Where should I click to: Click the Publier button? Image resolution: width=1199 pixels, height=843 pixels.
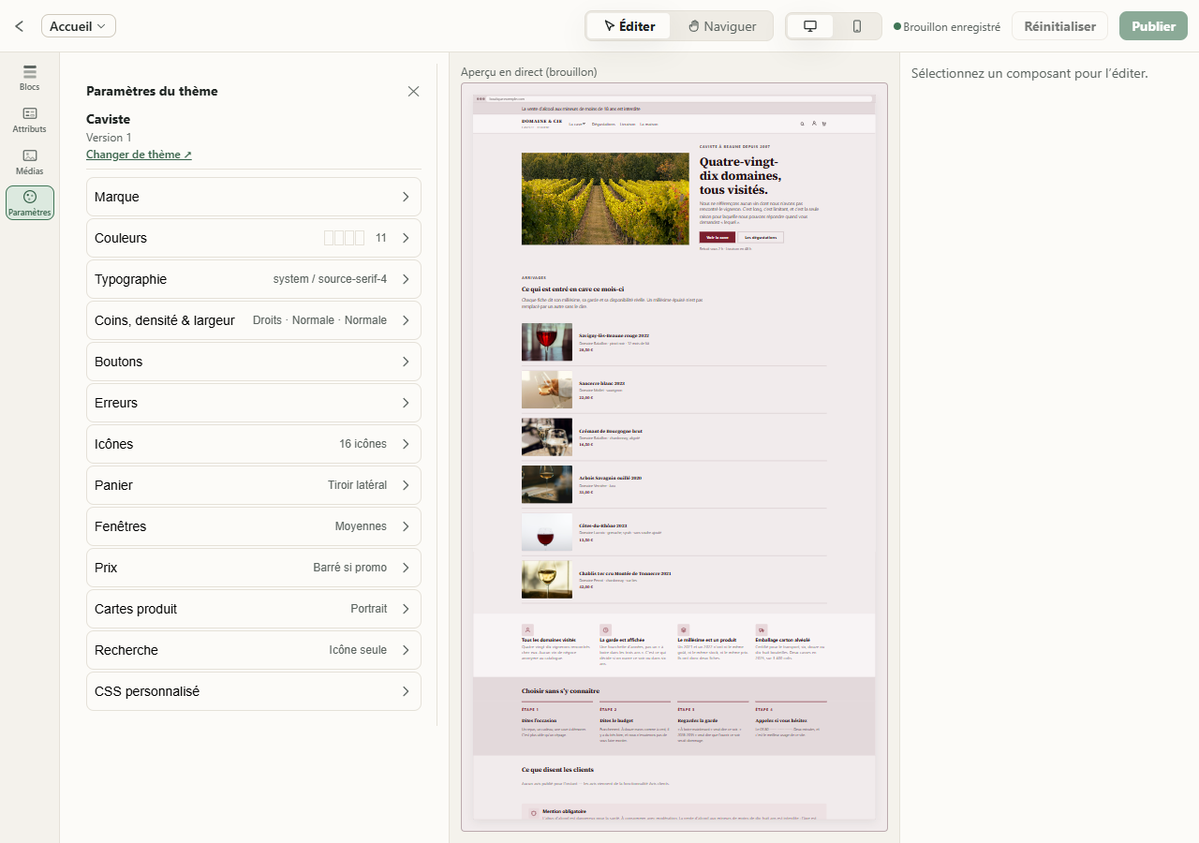tap(1153, 26)
